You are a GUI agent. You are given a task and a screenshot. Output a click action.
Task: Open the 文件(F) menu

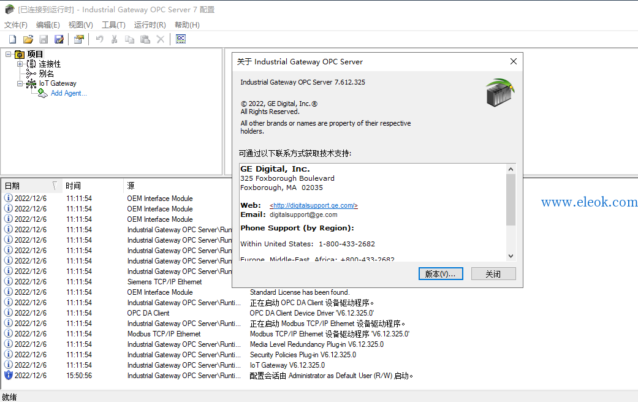[x=16, y=25]
